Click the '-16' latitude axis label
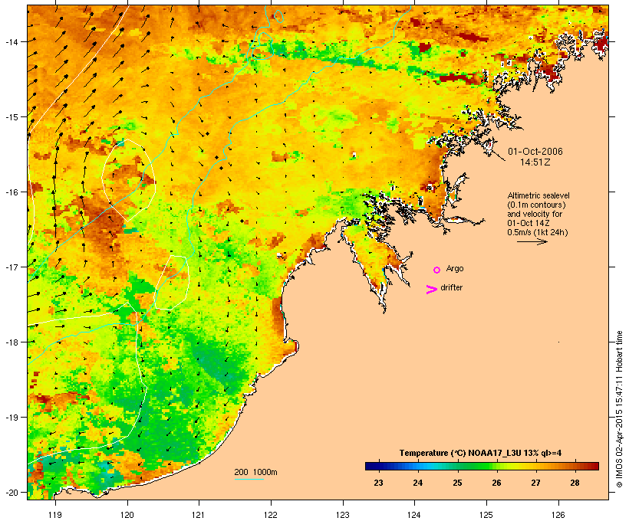Screen dimensions: 629x521 [x=11, y=192]
